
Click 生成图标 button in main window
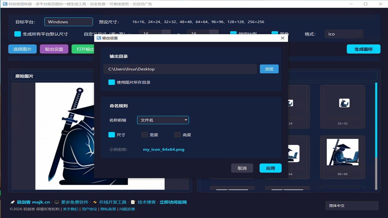coord(363,49)
